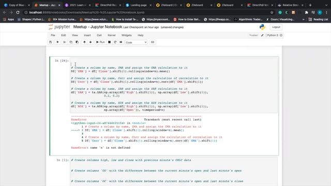Click the Python 3 kernel indicator
Screen dimensions: 331x186
click(x=273, y=35)
